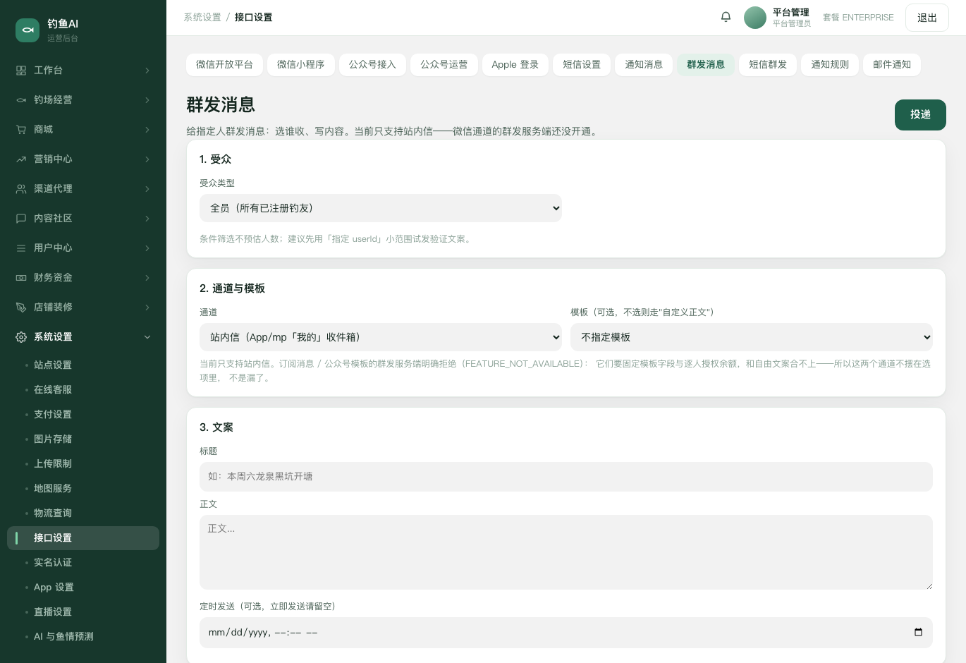The width and height of the screenshot is (966, 663).
Task: Open the 模板 不指定模板 dropdown
Action: click(752, 337)
